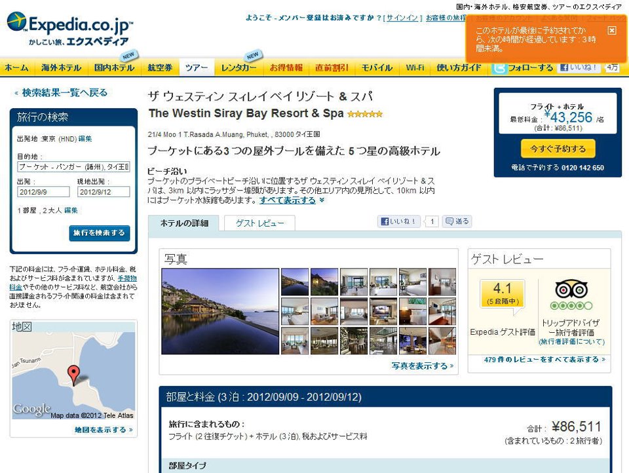Click the Google map preview
The width and height of the screenshot is (629, 473).
point(73,376)
